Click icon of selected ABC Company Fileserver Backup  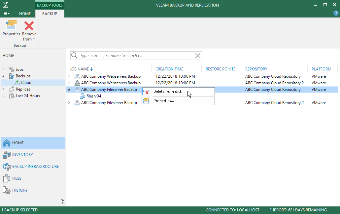click(77, 90)
